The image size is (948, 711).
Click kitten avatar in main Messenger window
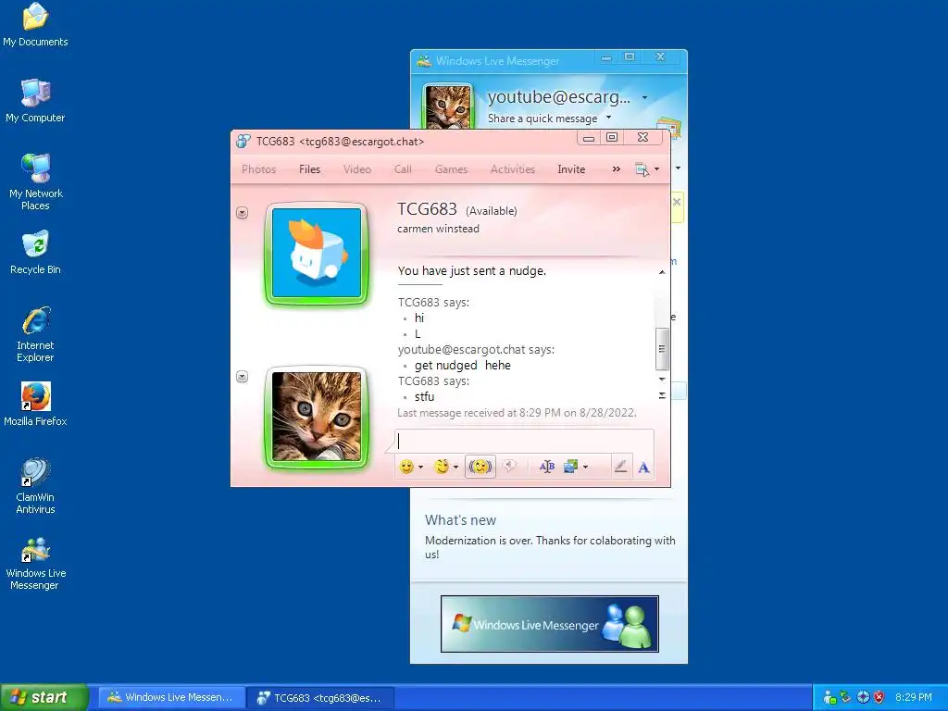pyautogui.click(x=448, y=106)
